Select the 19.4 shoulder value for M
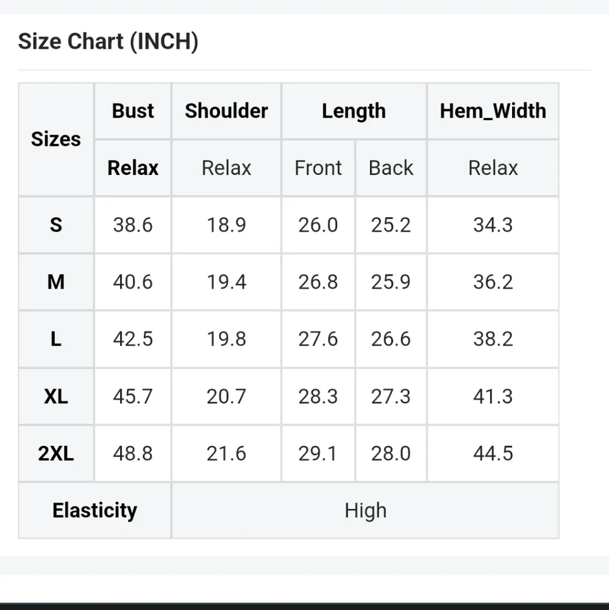This screenshot has height=610, width=609. pos(226,282)
